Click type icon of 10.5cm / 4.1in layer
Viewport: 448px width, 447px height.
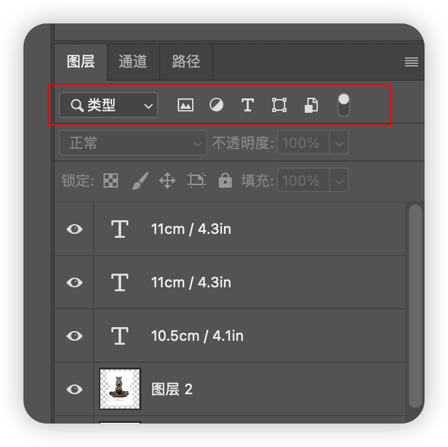click(120, 336)
